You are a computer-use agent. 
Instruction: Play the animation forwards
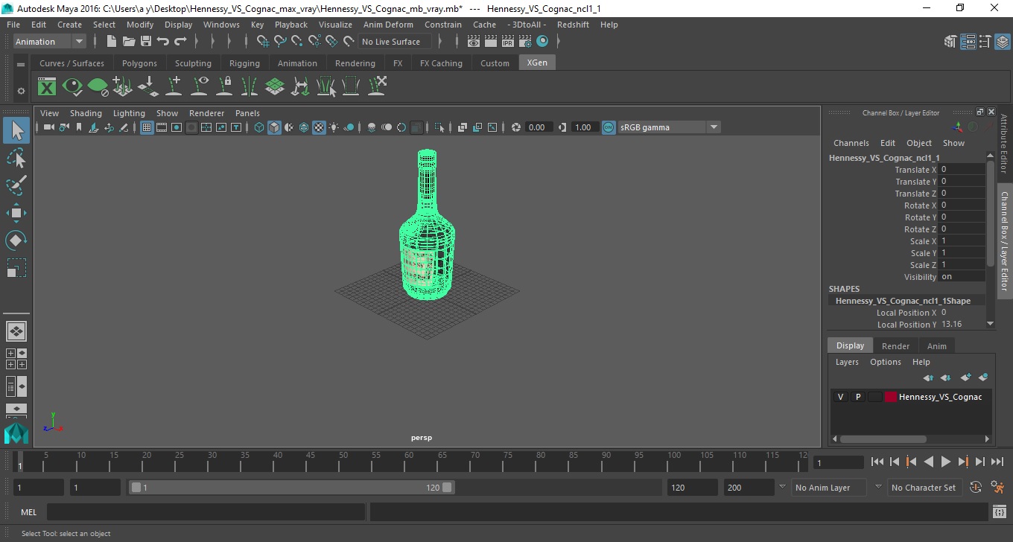(945, 462)
